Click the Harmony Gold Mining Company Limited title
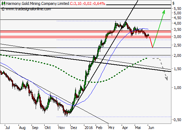Image resolution: width=182 pixels, height=130 pixels. 37,3
